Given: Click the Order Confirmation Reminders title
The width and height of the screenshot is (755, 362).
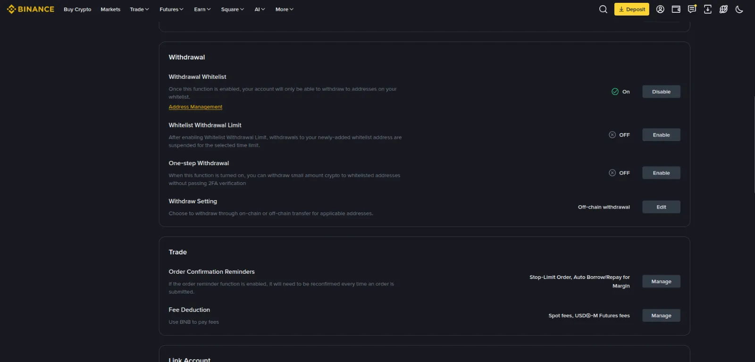Looking at the screenshot, I should click(211, 272).
